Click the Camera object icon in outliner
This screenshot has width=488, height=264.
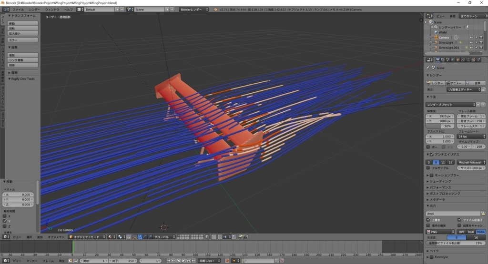coord(436,37)
